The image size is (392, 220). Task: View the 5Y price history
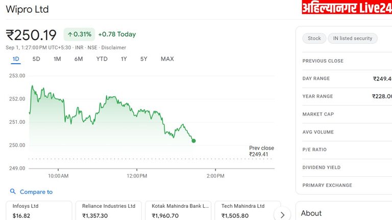point(144,59)
